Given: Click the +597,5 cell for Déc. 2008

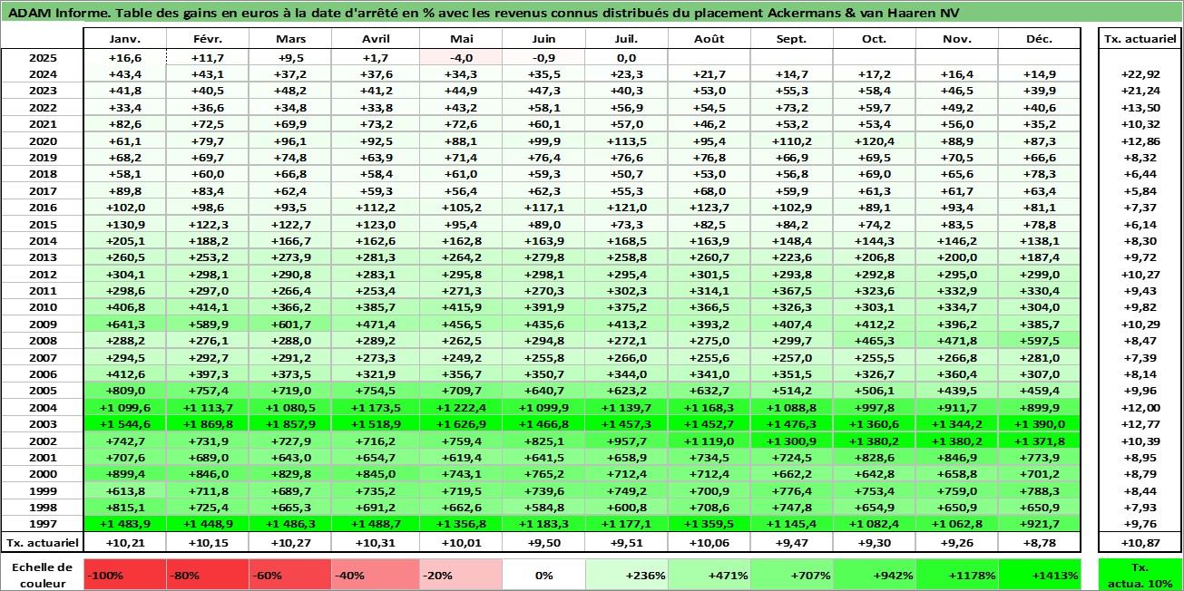Looking at the screenshot, I should click(1040, 341).
